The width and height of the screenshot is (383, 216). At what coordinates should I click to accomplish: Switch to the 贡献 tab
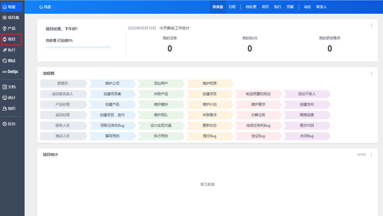(x=290, y=7)
